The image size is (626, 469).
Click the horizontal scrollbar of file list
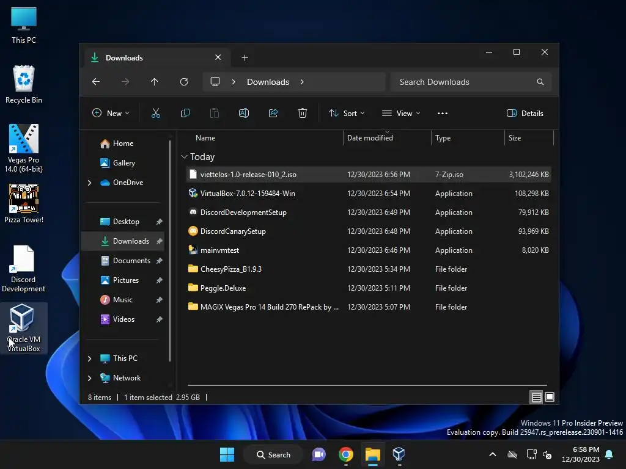(367, 385)
